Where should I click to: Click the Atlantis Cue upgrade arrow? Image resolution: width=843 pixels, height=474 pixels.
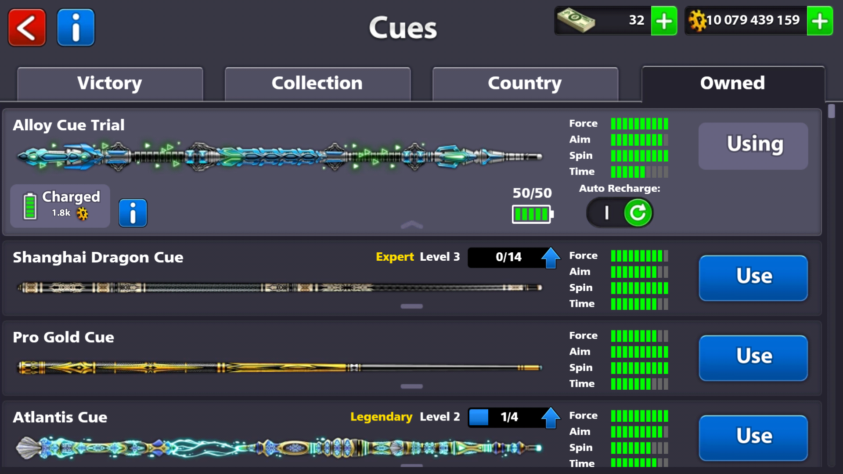(551, 417)
